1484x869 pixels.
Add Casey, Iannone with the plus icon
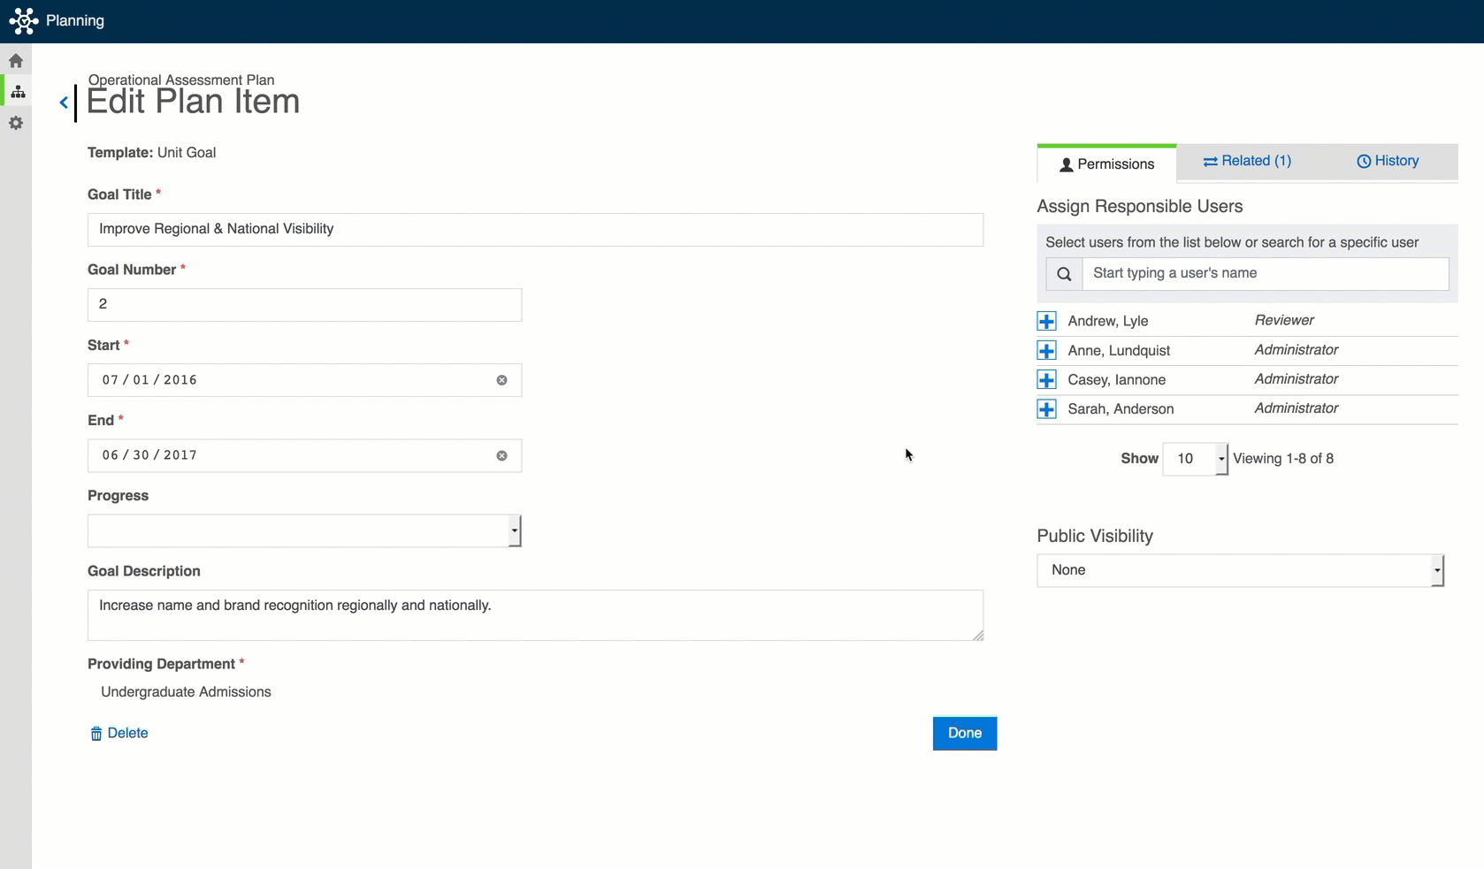(x=1046, y=379)
